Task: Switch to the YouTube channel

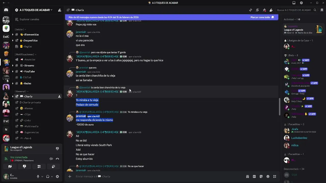Action: pyautogui.click(x=29, y=71)
